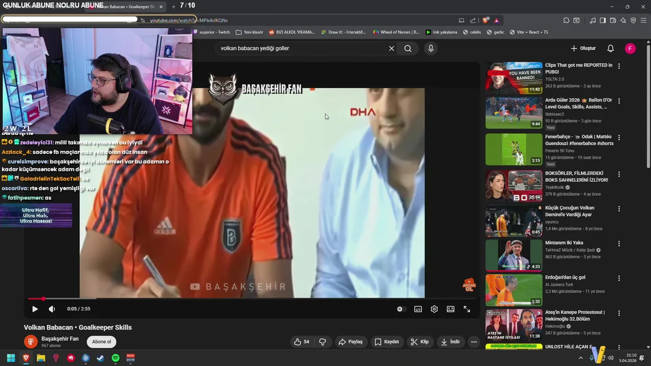
Task: Open a new browser tab with plus
Action: coord(173,7)
